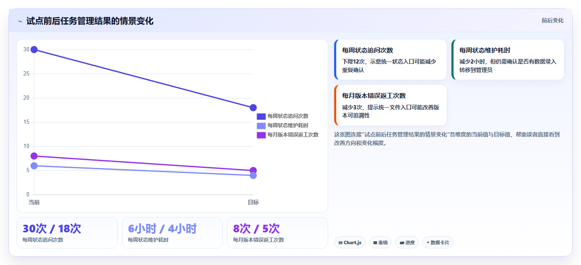Click the 进度 tag
The height and width of the screenshot is (265, 581).
click(407, 243)
